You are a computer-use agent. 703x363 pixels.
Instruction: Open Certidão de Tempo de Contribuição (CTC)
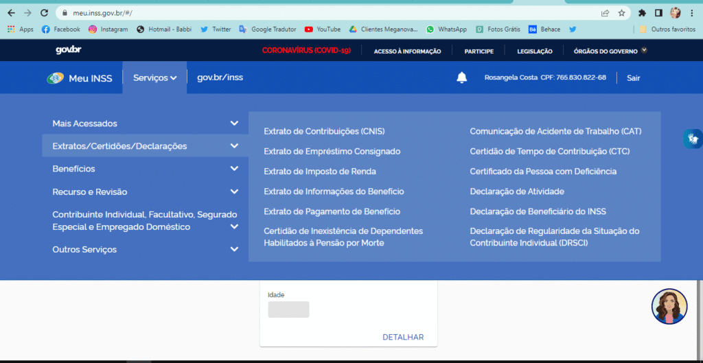(x=550, y=152)
